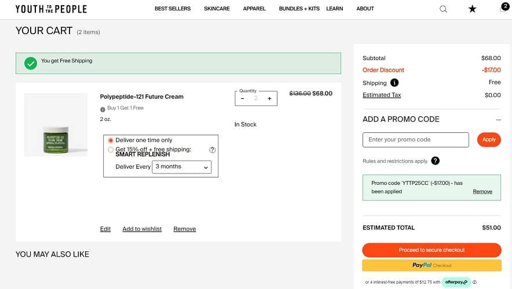The image size is (512, 289).
Task: Select Deliver one time only option
Action: point(111,140)
